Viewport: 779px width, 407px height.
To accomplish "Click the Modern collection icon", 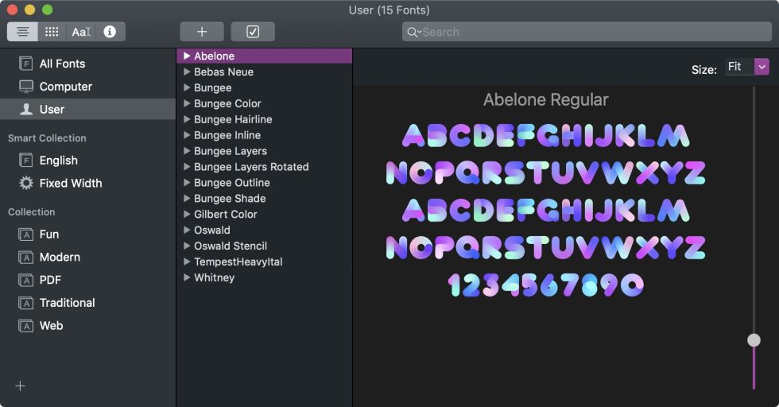I will [25, 257].
